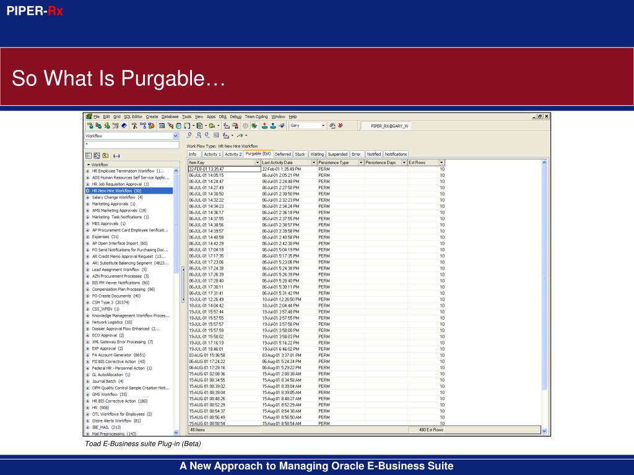
Task: Switch to the Info tab
Action: click(x=193, y=154)
